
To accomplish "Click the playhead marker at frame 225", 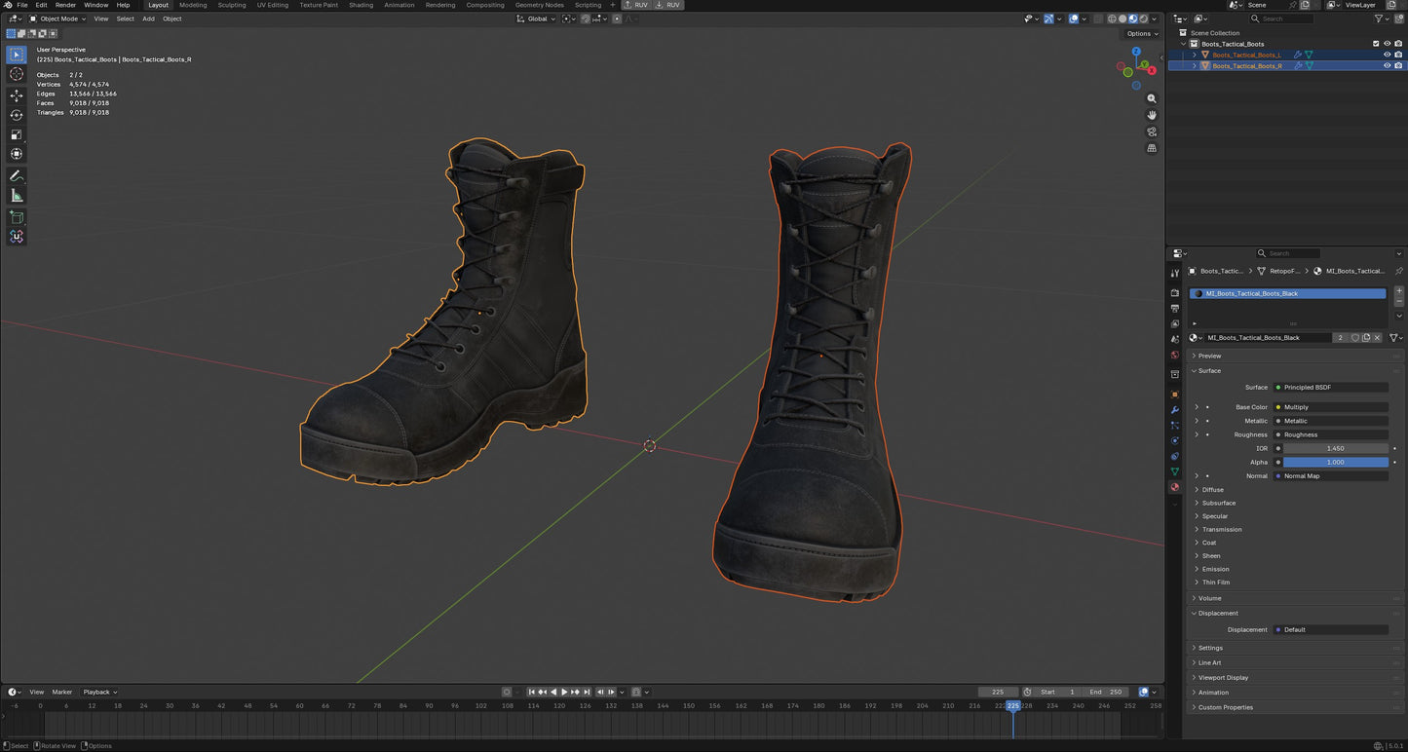I will coord(1012,706).
